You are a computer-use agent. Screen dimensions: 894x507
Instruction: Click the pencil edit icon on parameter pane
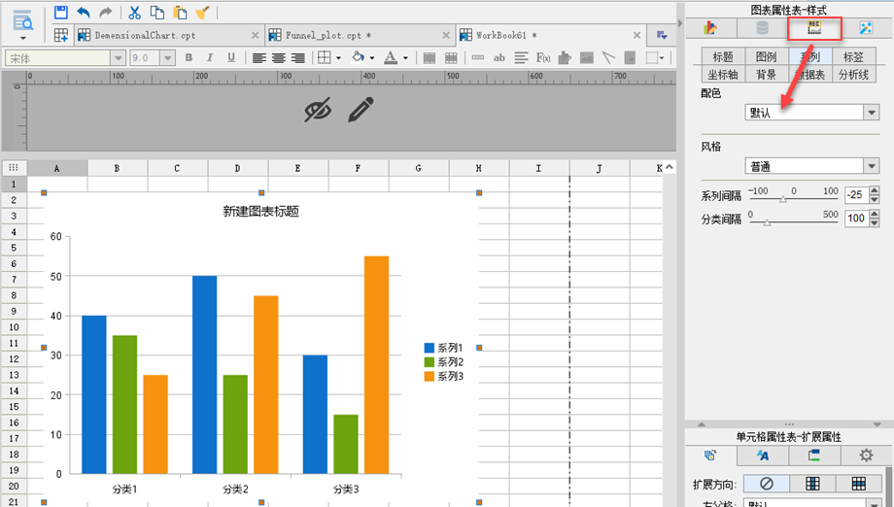tap(361, 110)
